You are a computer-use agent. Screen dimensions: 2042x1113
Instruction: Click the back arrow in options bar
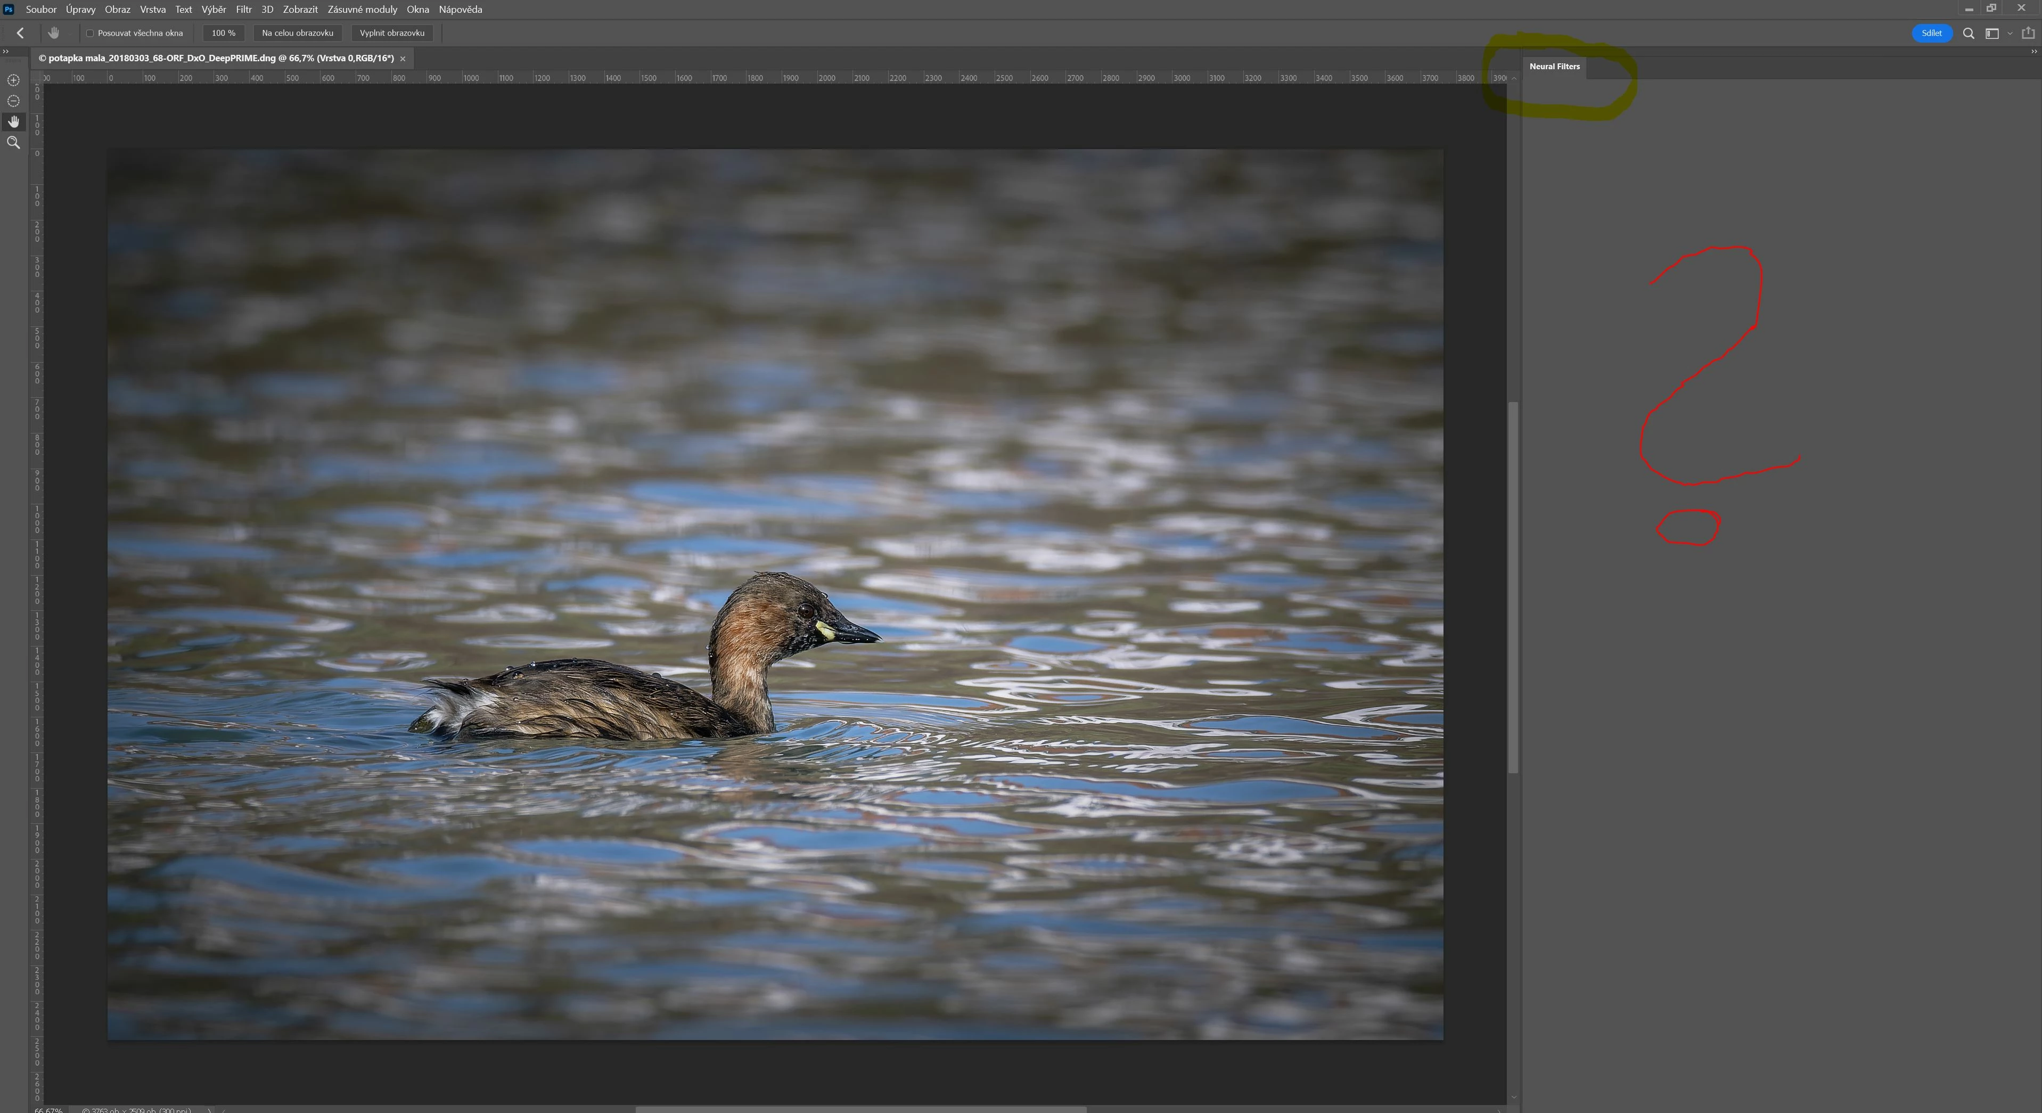(21, 34)
